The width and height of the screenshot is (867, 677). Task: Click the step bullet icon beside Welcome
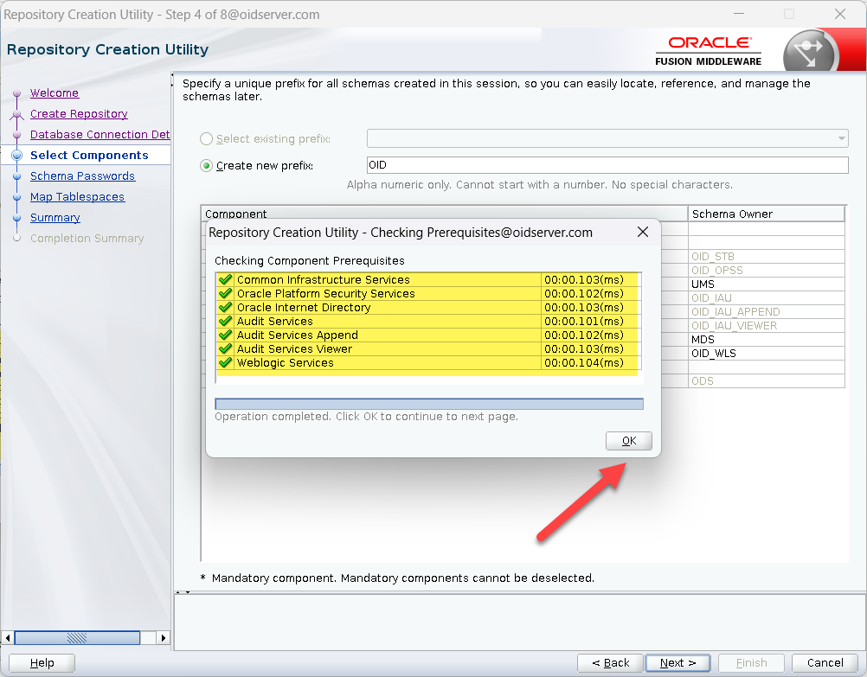click(x=16, y=94)
